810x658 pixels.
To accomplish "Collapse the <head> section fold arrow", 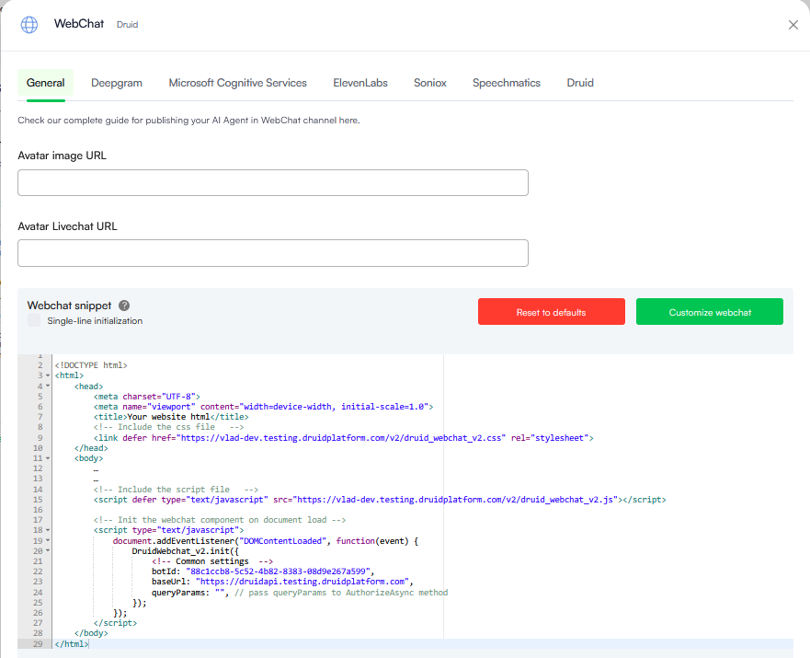I will coord(47,387).
